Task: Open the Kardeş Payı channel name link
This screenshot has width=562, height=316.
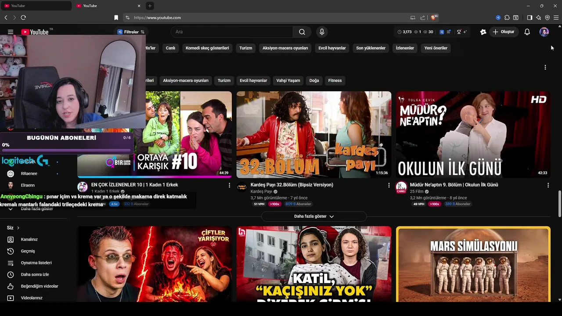Action: (x=262, y=192)
